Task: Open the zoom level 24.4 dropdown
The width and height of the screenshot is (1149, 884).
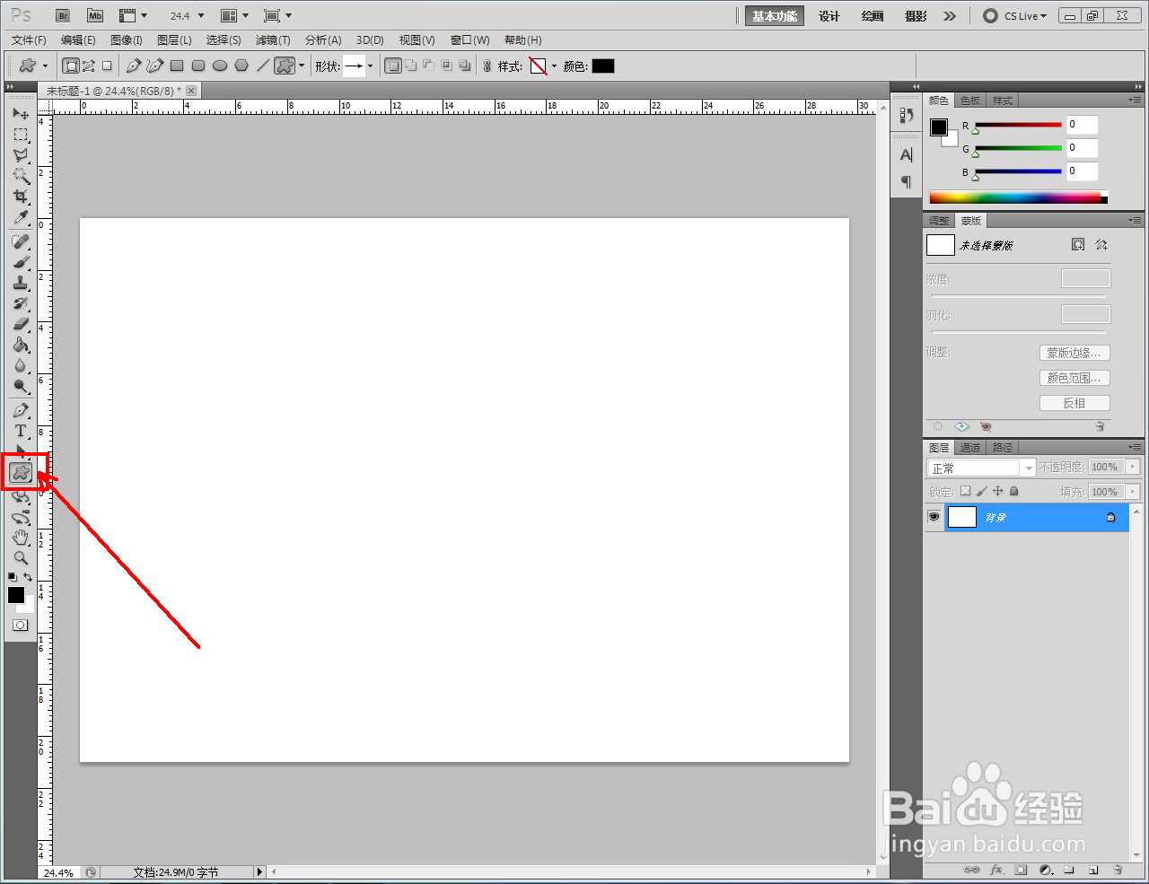Action: tap(201, 16)
